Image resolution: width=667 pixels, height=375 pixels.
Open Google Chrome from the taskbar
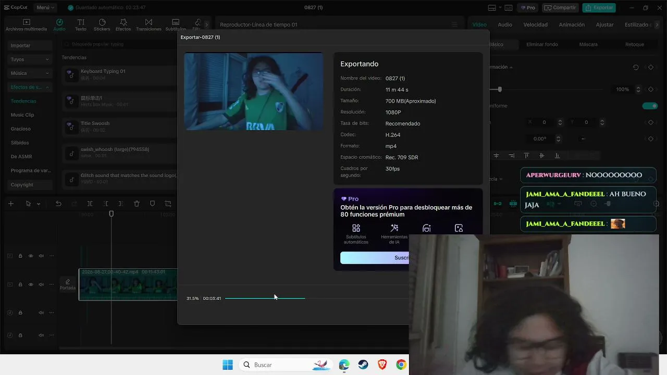pos(401,365)
